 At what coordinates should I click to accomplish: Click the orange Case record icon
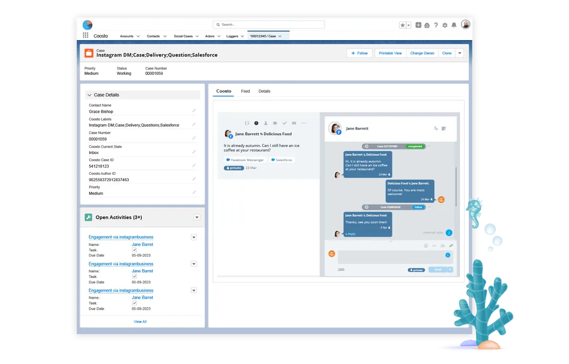point(89,53)
